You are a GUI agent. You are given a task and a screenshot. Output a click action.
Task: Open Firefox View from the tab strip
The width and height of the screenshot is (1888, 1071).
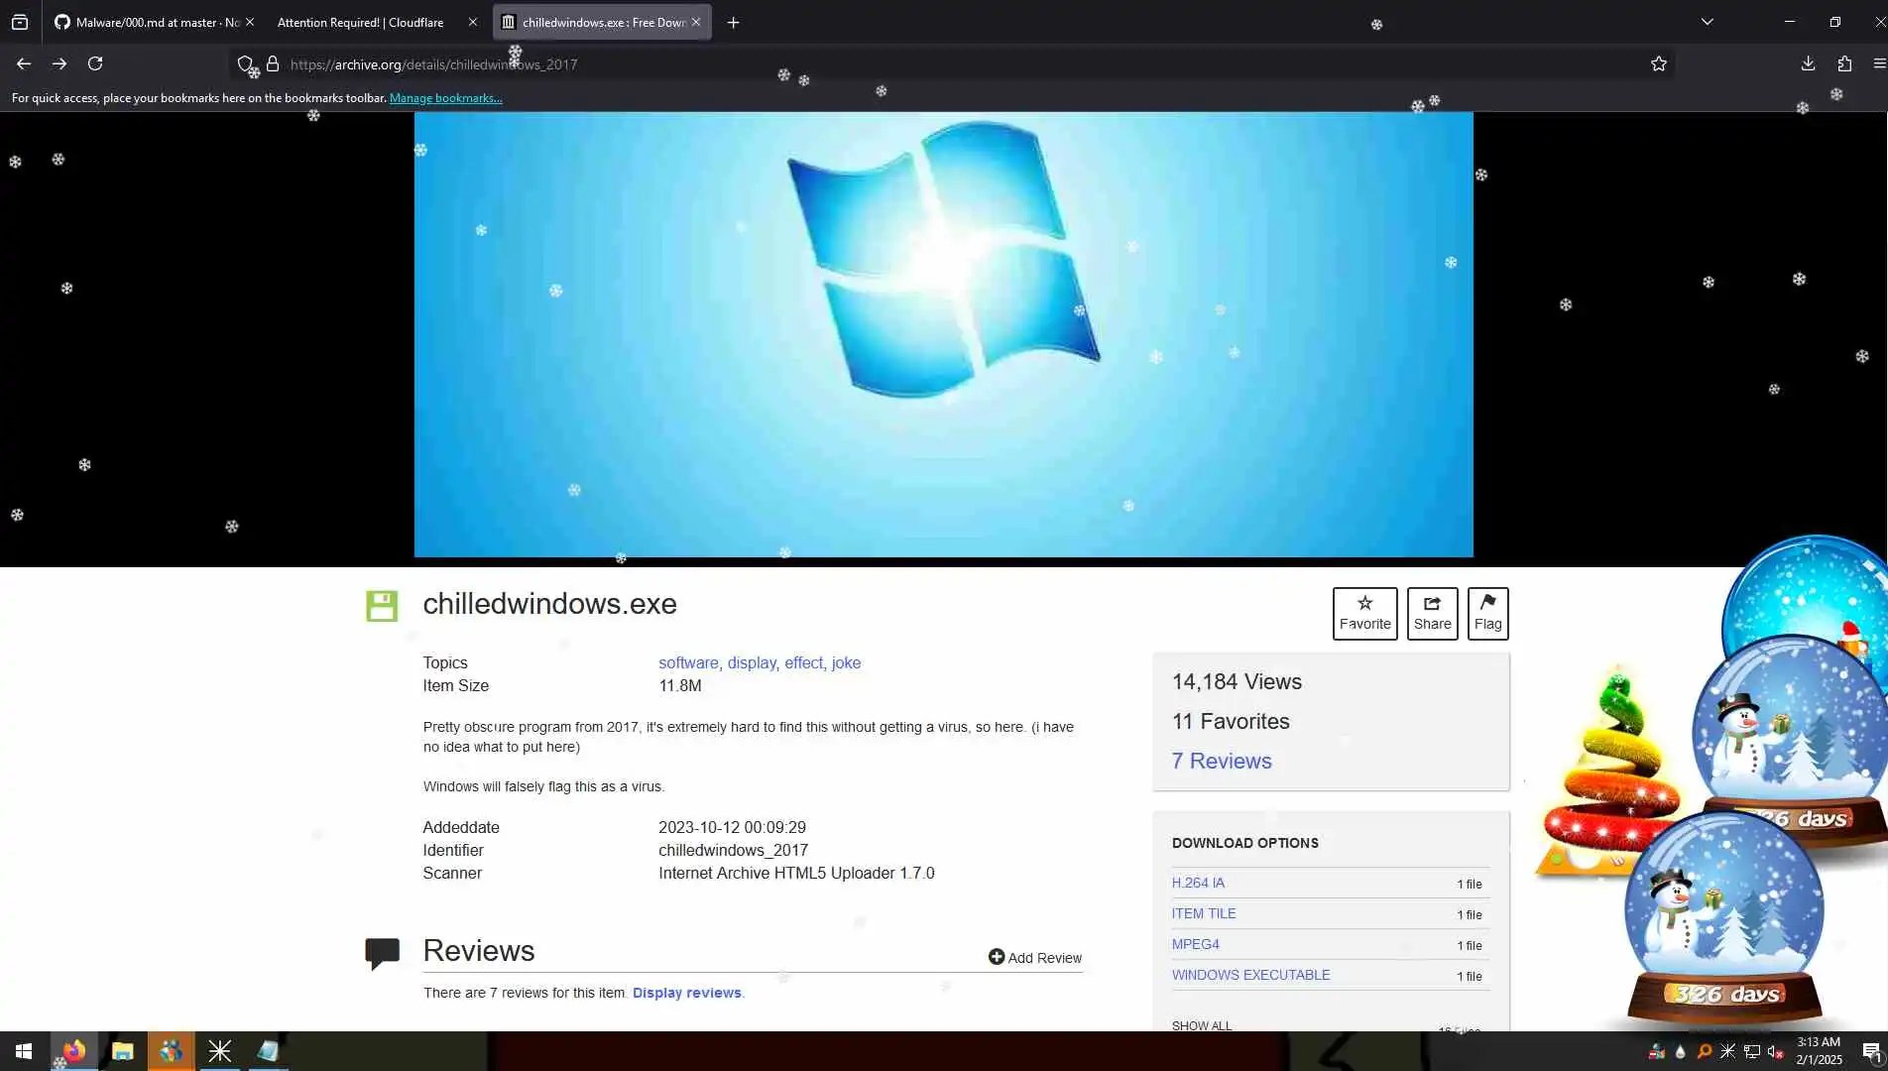click(20, 22)
